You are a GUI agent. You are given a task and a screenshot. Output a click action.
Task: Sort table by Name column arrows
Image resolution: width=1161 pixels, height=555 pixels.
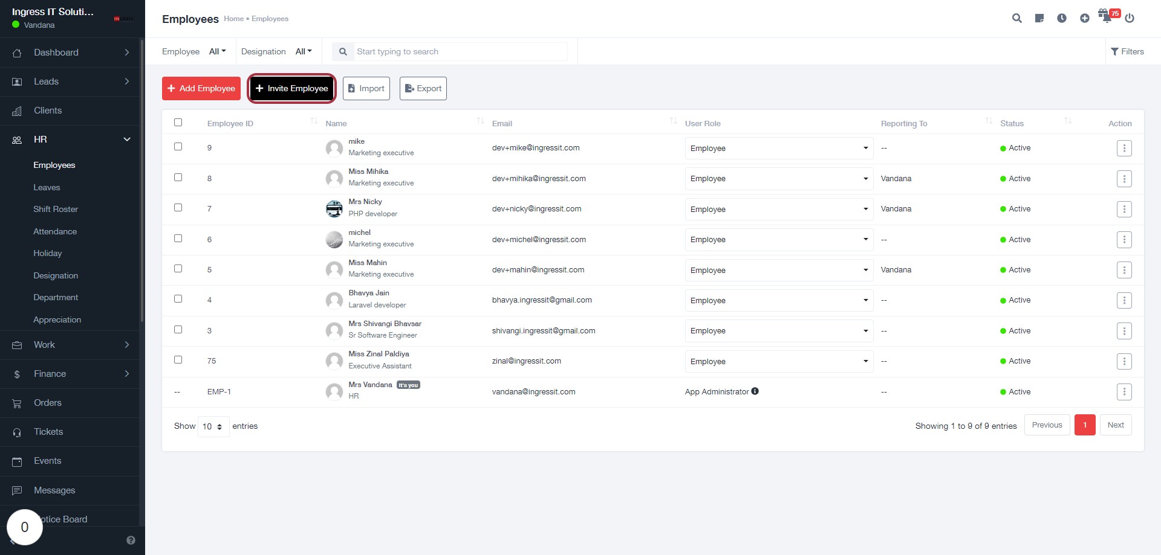[x=480, y=121]
